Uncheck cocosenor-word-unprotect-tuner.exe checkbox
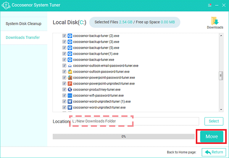The height and width of the screenshot is (158, 229). click(x=64, y=107)
